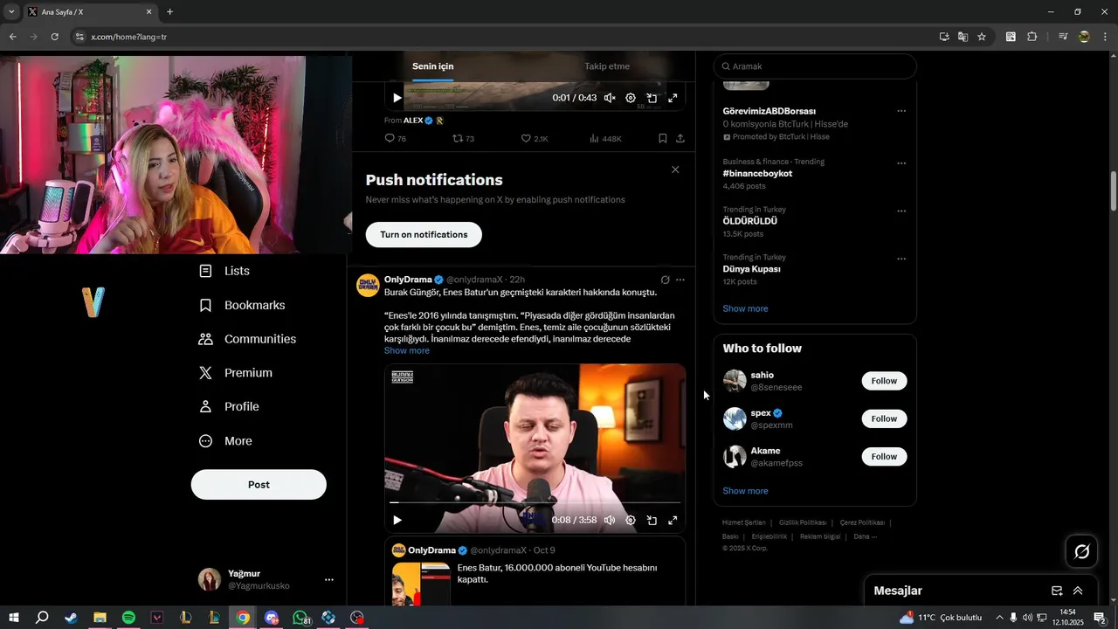Open Lists in sidebar
Image resolution: width=1118 pixels, height=629 pixels.
[224, 271]
